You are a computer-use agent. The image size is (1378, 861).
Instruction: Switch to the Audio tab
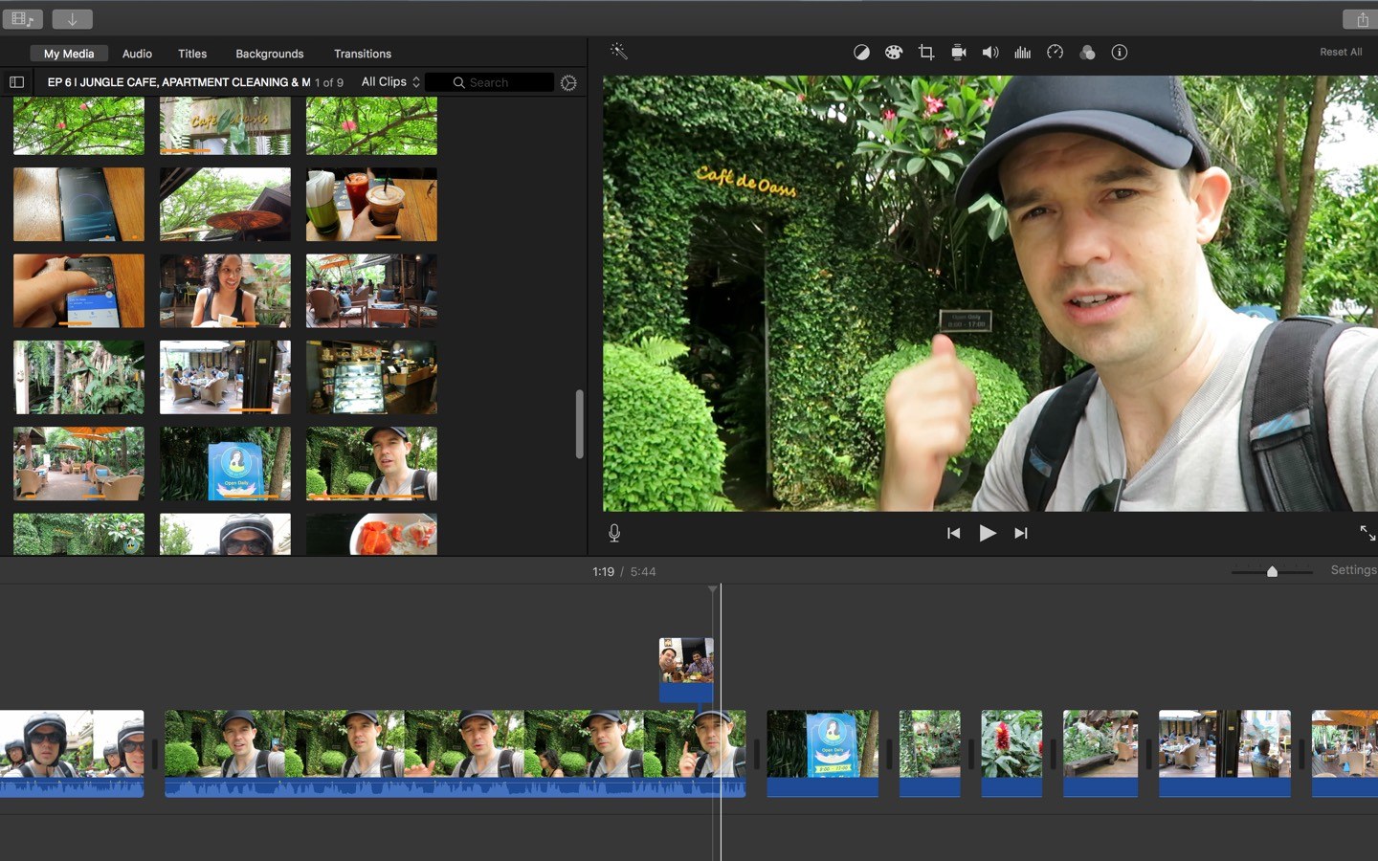(137, 54)
